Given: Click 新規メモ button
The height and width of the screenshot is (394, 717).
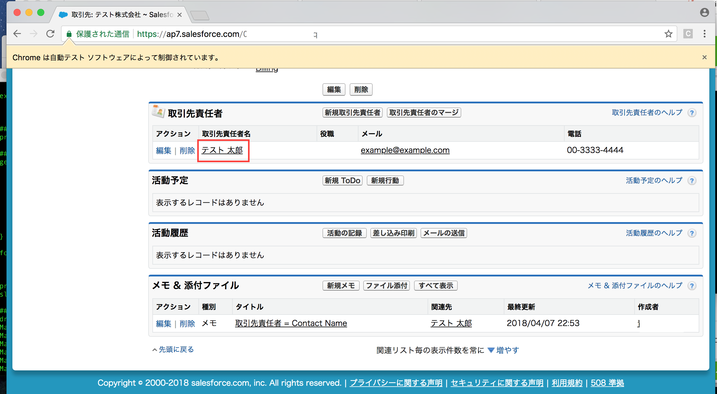Looking at the screenshot, I should [x=341, y=286].
